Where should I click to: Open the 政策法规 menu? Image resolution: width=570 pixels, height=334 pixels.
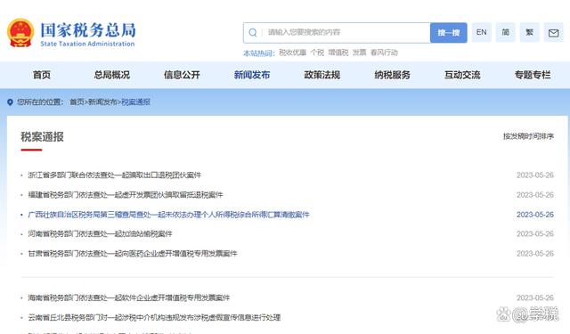click(x=322, y=75)
